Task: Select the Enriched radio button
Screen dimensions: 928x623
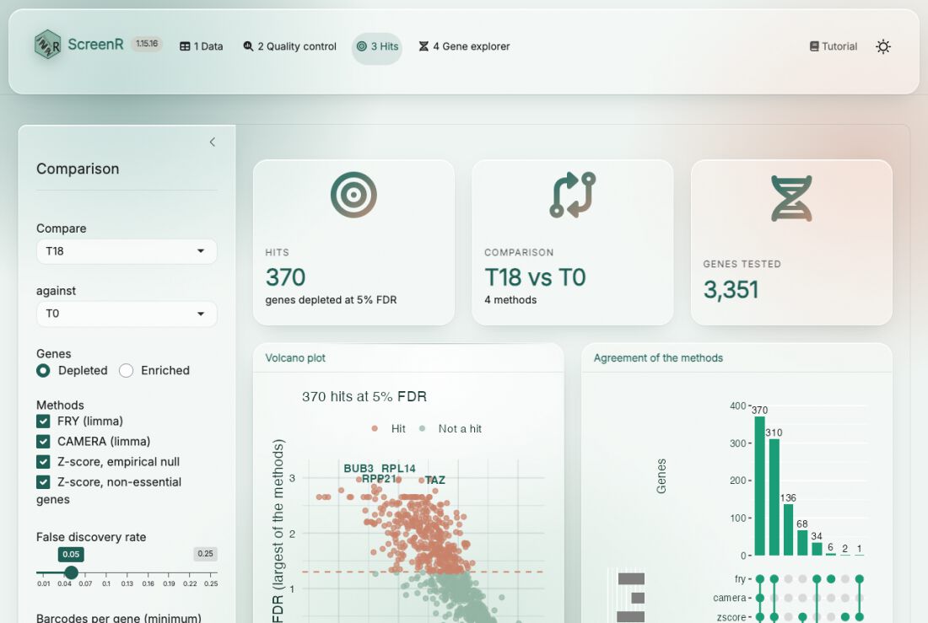Action: click(126, 370)
